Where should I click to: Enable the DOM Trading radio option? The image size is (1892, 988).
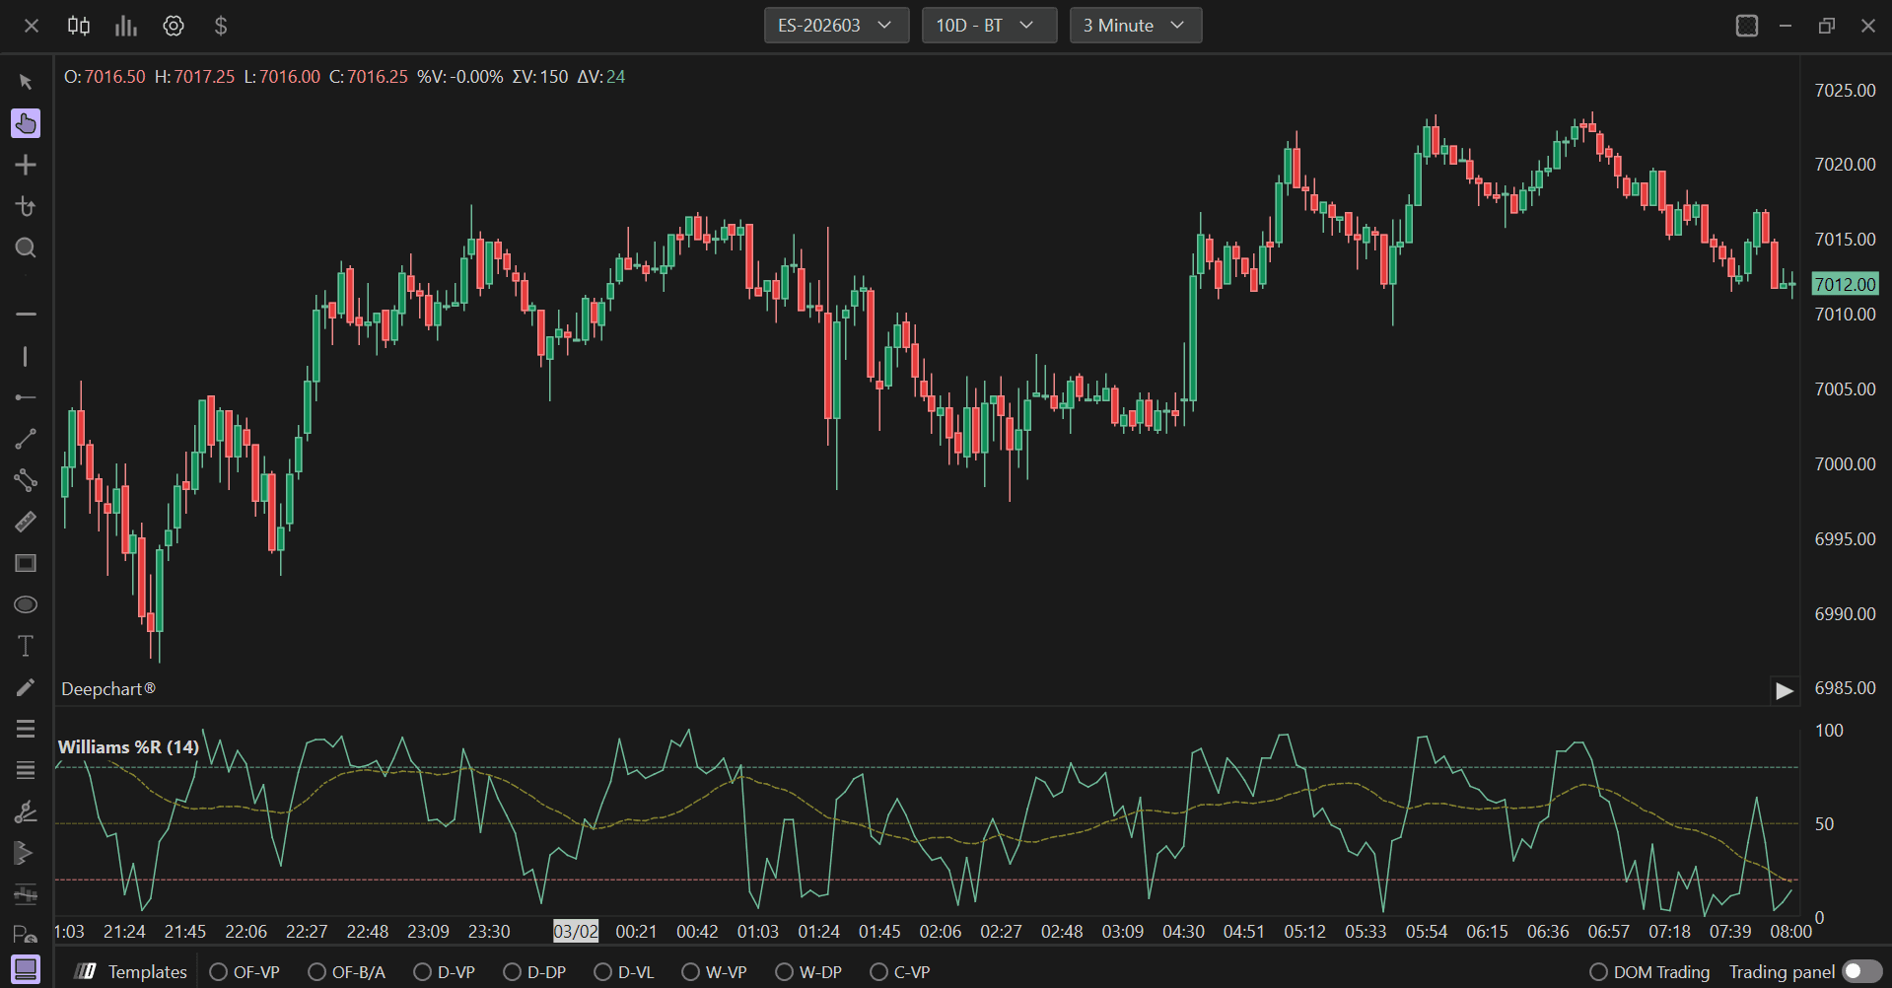[x=1649, y=972]
